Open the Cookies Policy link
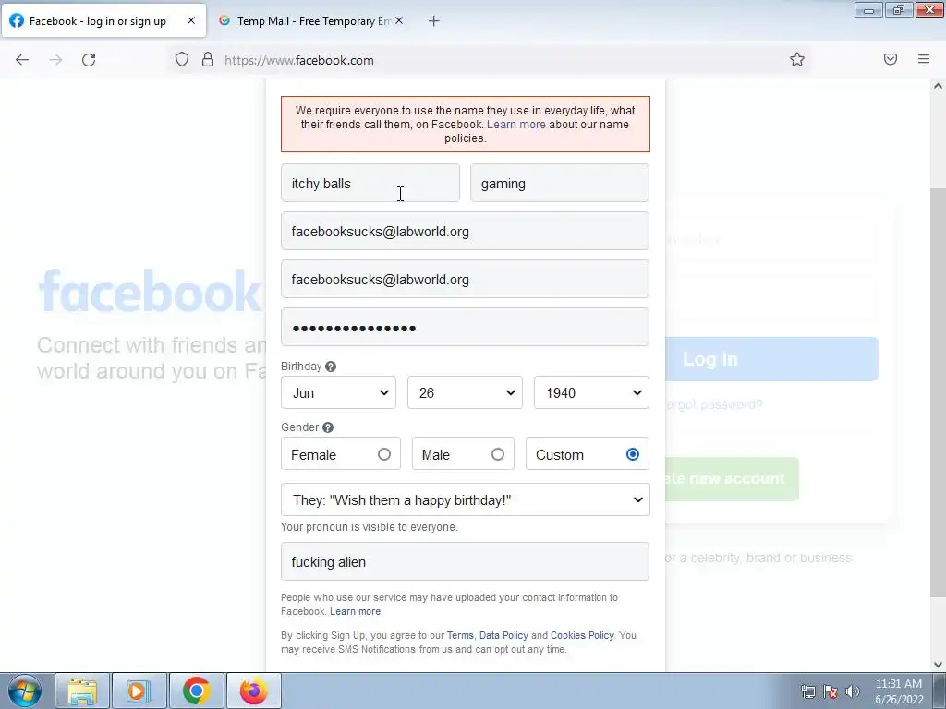946x709 pixels. [x=582, y=635]
